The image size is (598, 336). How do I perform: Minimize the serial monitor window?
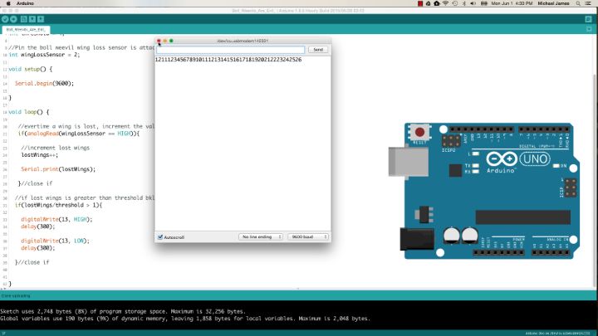165,41
